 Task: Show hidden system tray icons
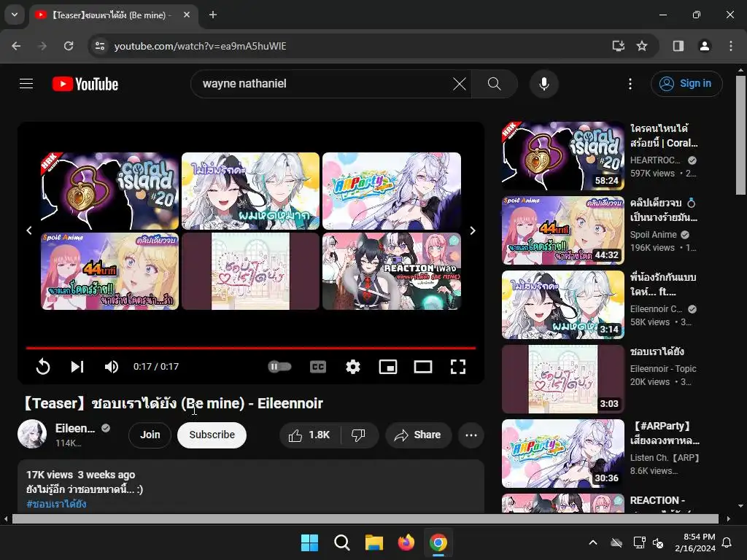592,542
